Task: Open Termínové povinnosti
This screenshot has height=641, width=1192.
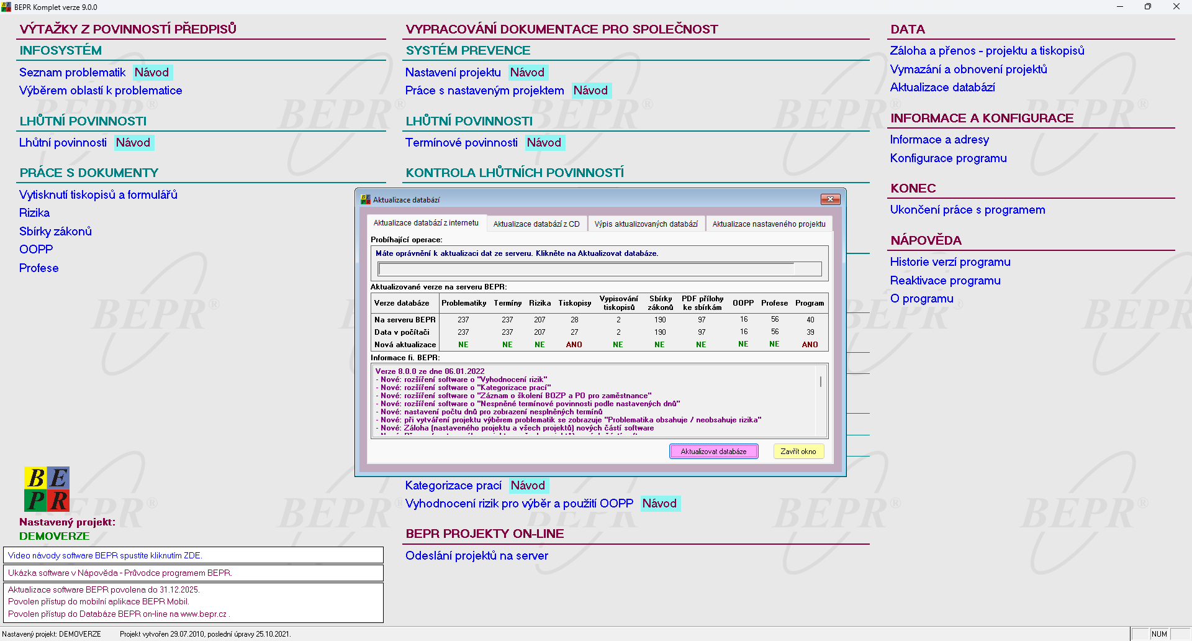Action: coord(461,143)
